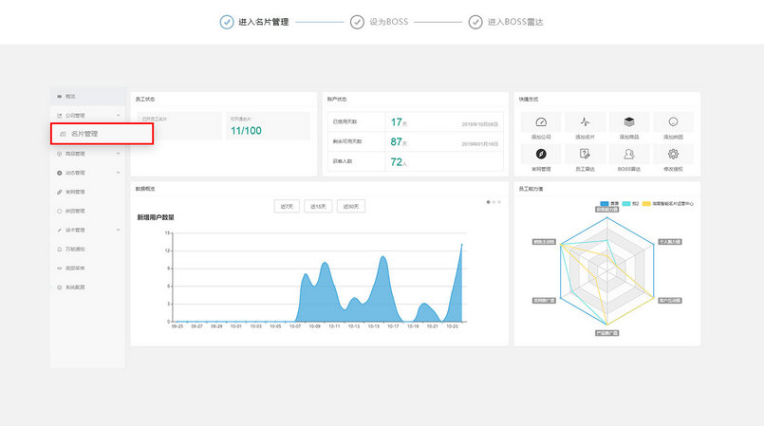Expand the 商品管理 sidebar menu arrow

(x=118, y=154)
